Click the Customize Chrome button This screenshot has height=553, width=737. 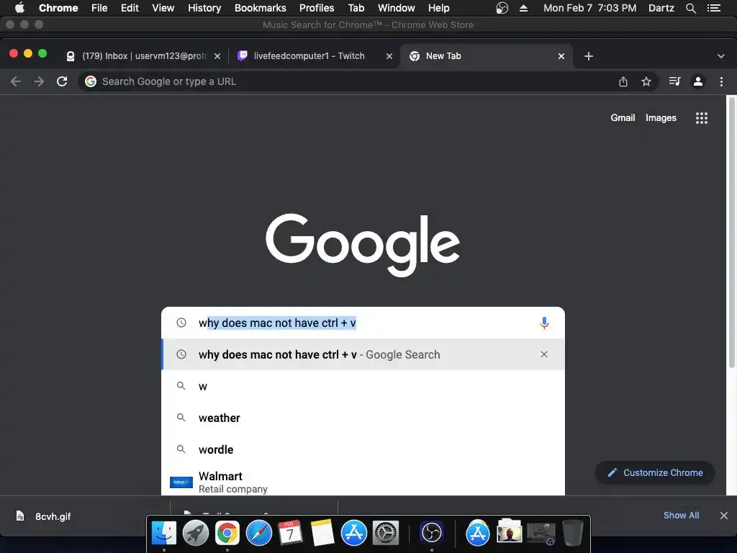pyautogui.click(x=655, y=472)
